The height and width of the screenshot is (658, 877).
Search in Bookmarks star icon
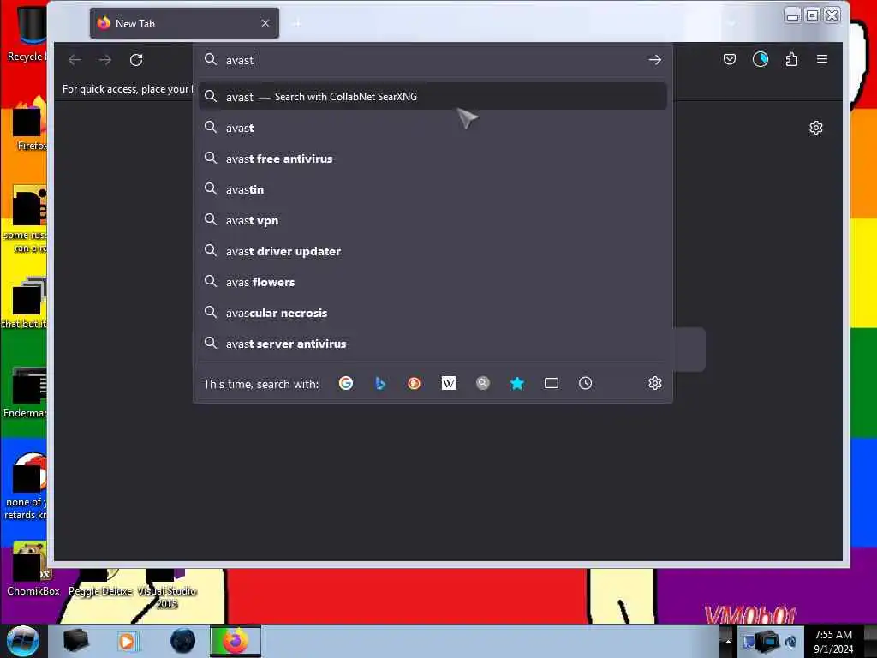coord(516,383)
